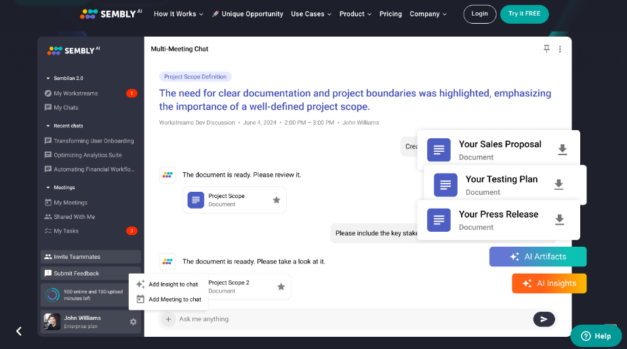Click the My Workstreams notification badge

(132, 93)
